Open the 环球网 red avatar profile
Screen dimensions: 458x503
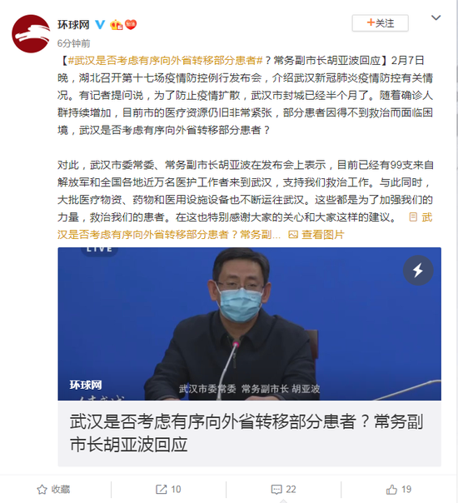click(31, 33)
